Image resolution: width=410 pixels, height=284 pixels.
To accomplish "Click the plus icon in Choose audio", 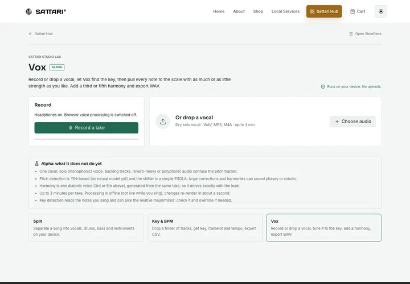I will tap(337, 122).
